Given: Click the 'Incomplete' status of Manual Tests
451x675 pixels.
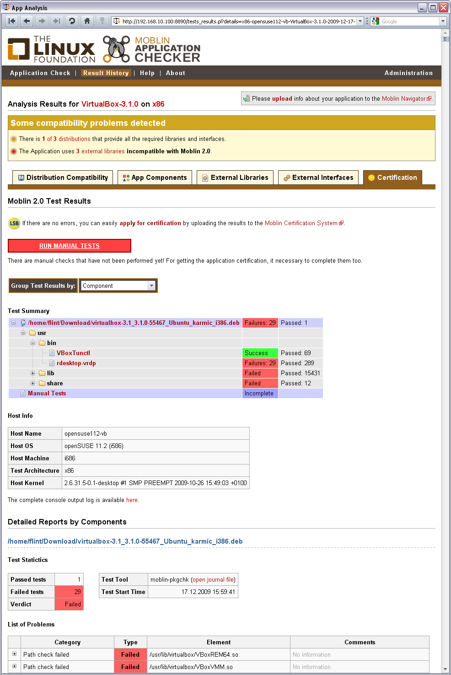Looking at the screenshot, I should click(260, 394).
